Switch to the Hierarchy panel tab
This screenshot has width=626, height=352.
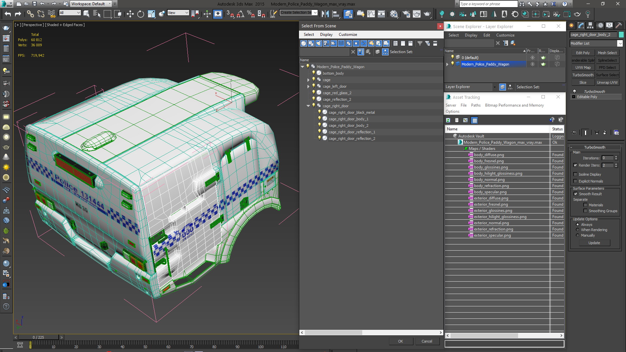click(590, 25)
